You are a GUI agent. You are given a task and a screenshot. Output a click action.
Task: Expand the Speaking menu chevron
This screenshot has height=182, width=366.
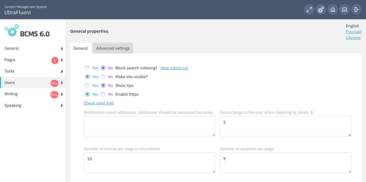click(62, 106)
